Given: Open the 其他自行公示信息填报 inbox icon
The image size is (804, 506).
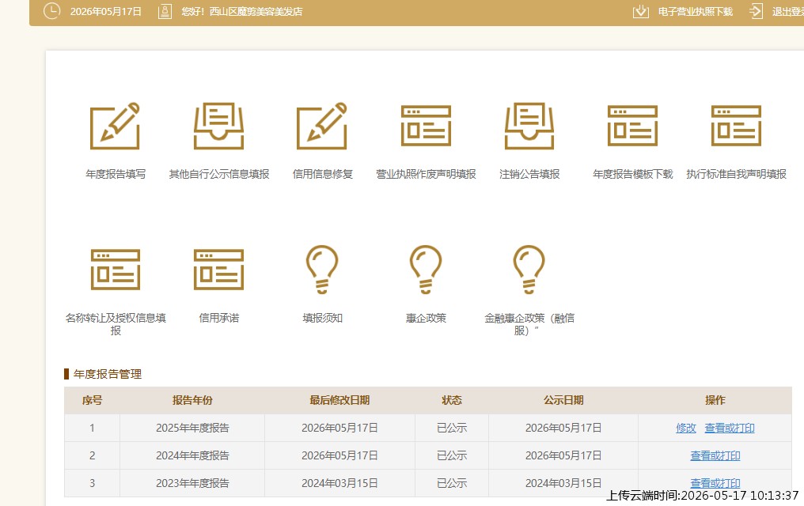Looking at the screenshot, I should [219, 126].
